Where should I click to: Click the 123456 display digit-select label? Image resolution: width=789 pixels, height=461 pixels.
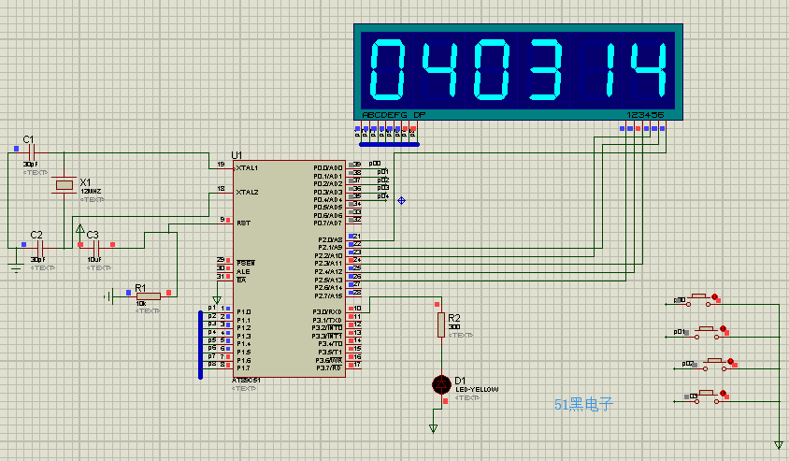click(645, 115)
